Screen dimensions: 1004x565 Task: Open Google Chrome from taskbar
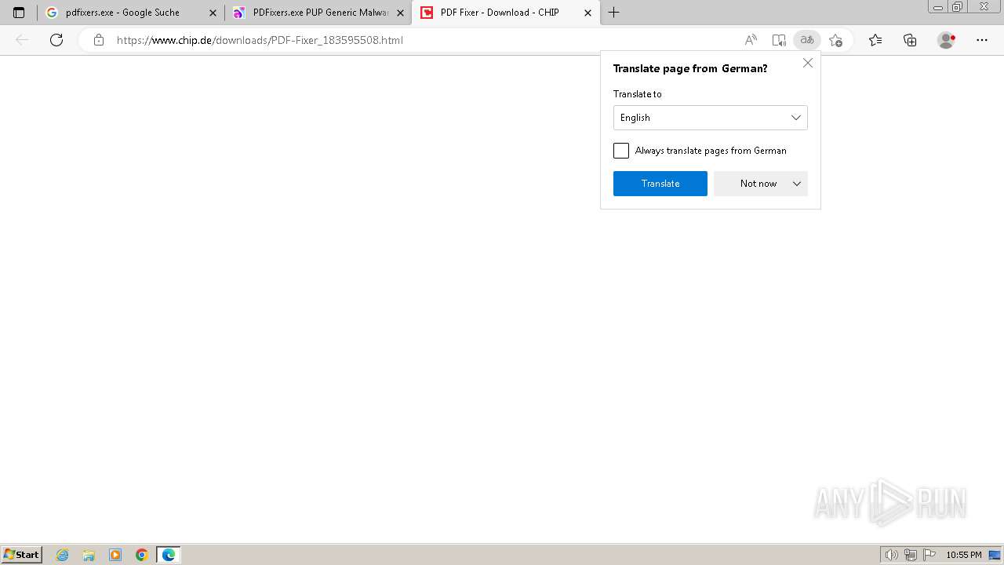142,555
